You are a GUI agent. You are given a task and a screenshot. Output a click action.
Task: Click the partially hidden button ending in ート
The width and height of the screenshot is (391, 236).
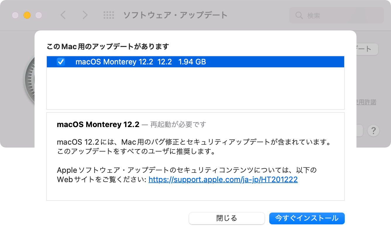(367, 49)
